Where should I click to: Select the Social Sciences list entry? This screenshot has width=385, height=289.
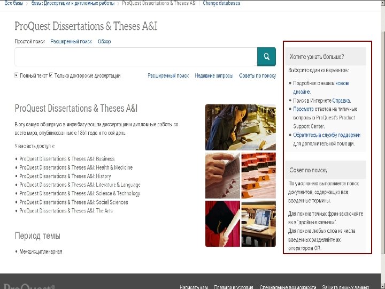74,202
